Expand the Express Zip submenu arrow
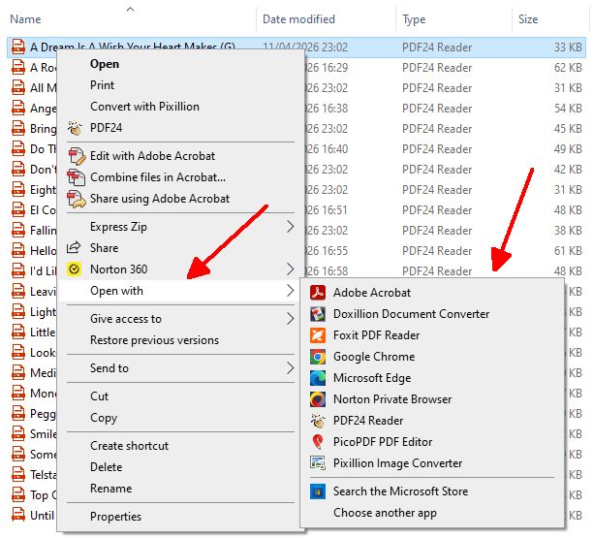 tap(290, 227)
